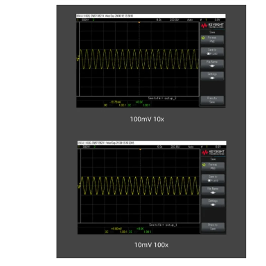Select channel 1 ground marker on 100mV 10x scope
Viewport: 266px width, 266px height.
(x=78, y=59)
